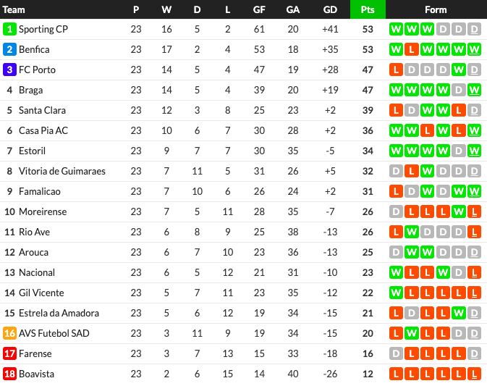Click Moreirense's green W form icon
Viewport: 487px width, 386px height.
[x=459, y=211]
